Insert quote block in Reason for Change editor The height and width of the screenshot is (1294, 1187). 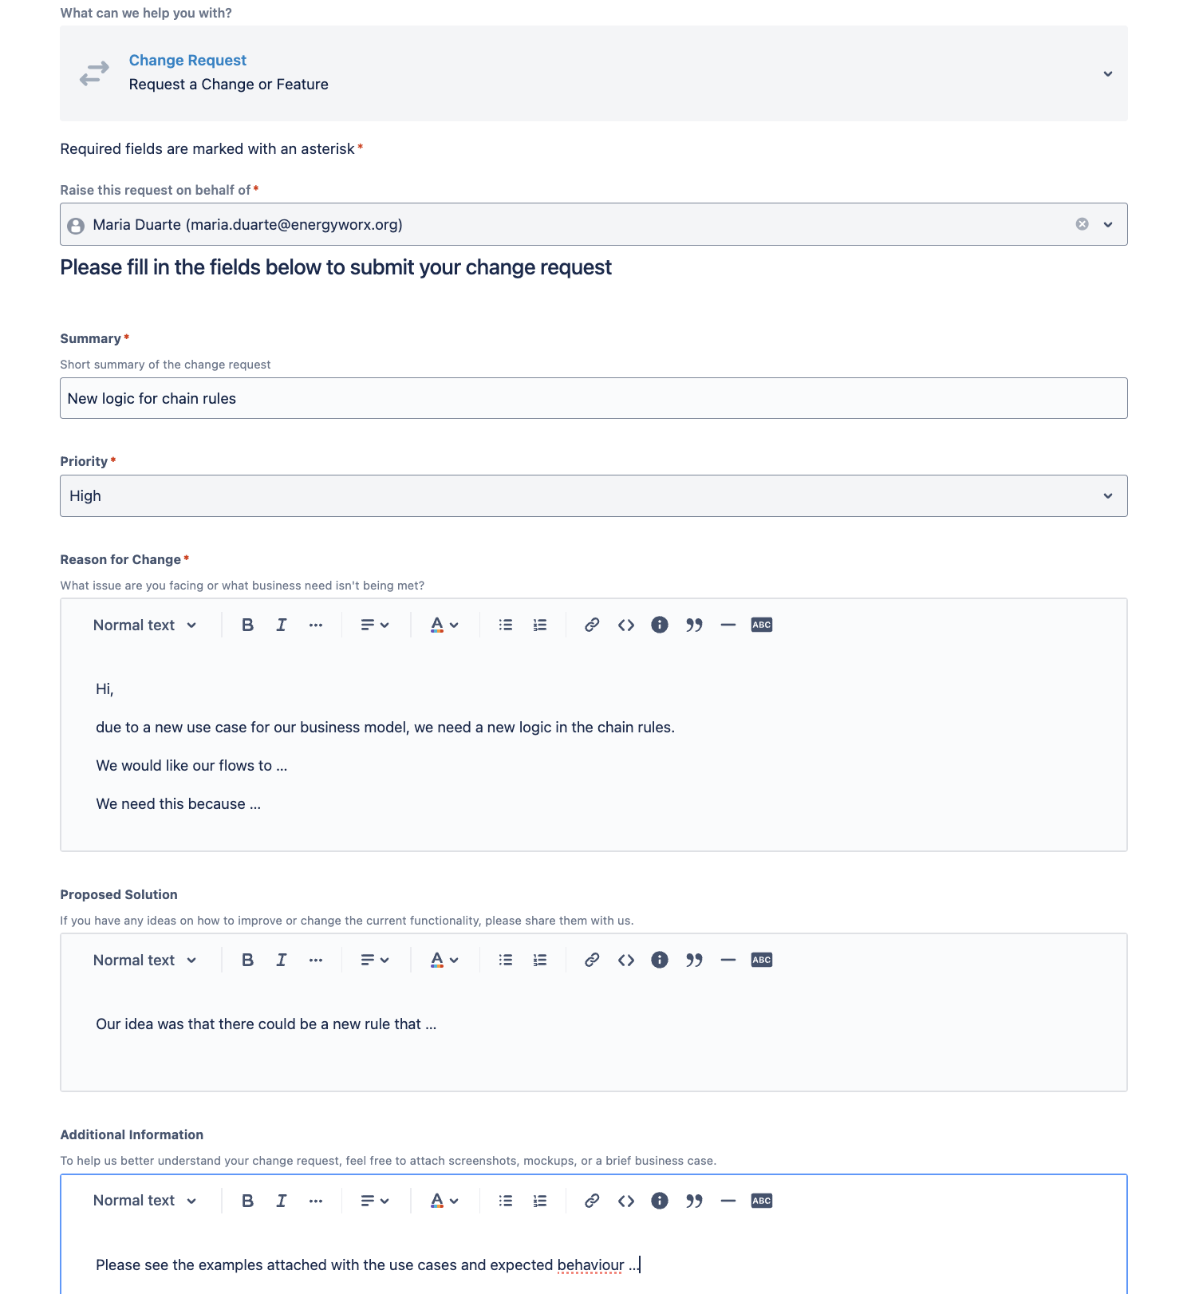pyautogui.click(x=694, y=625)
